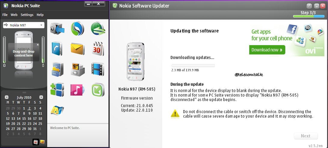Close the Drag-and-drop content hint

click(38, 45)
